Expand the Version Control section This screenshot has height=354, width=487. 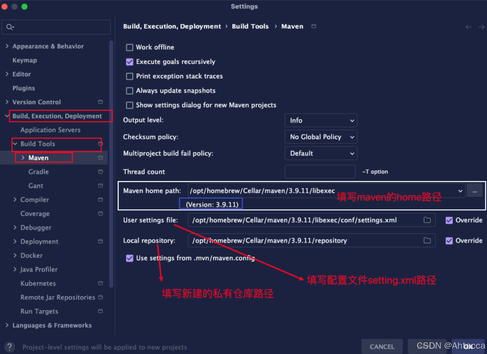[x=7, y=102]
